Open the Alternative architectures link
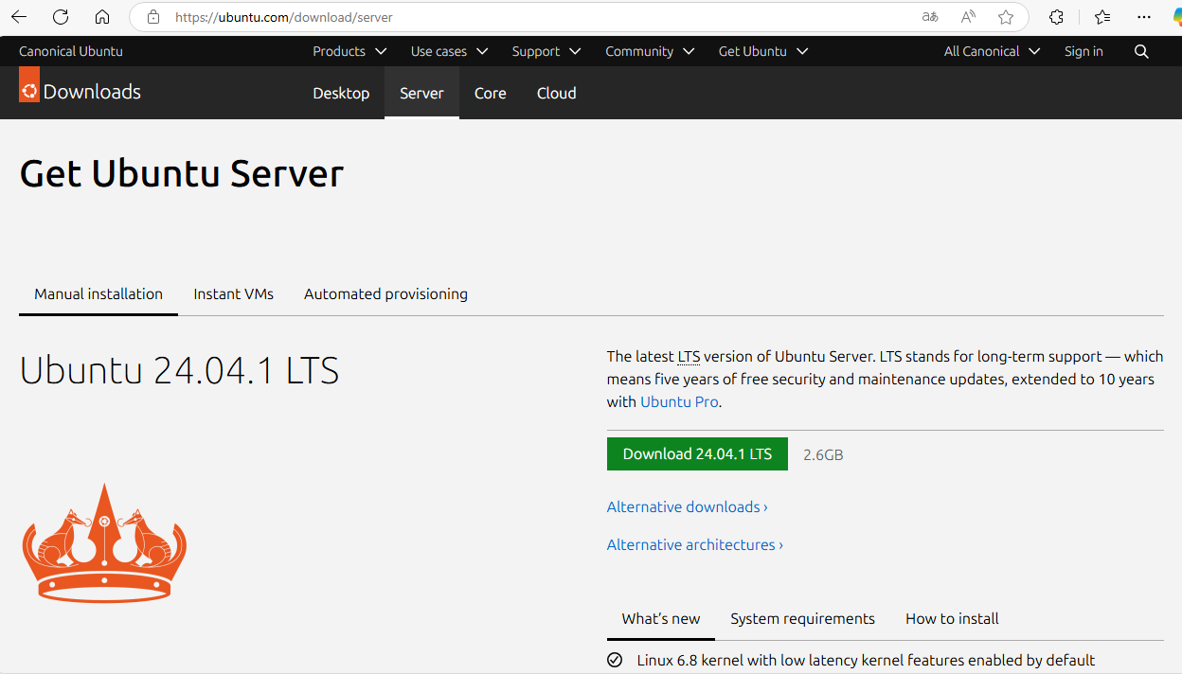 [694, 545]
